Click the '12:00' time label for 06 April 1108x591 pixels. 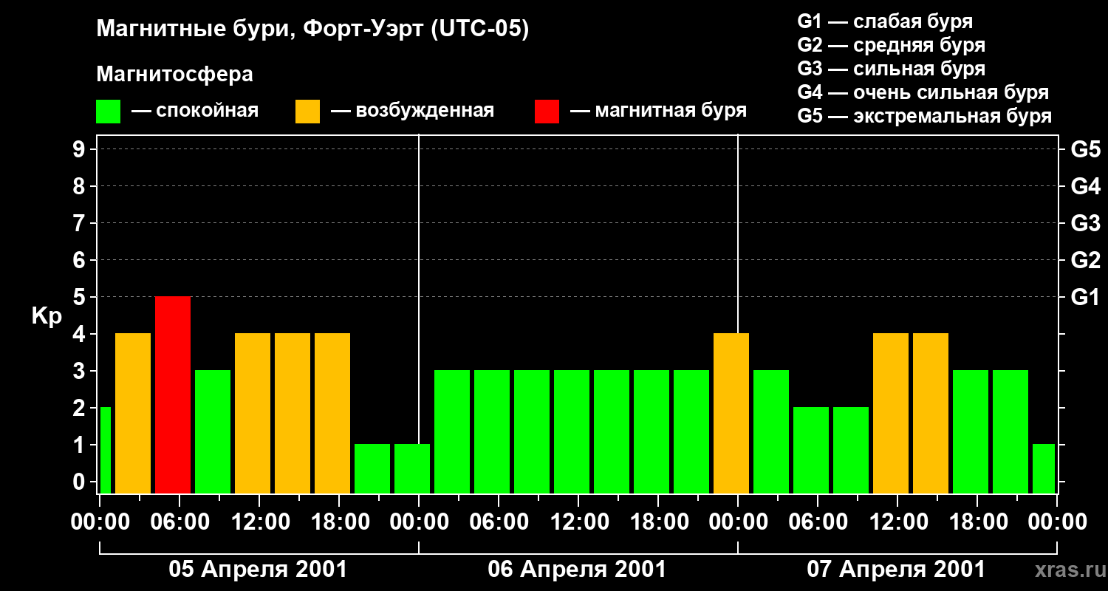579,522
